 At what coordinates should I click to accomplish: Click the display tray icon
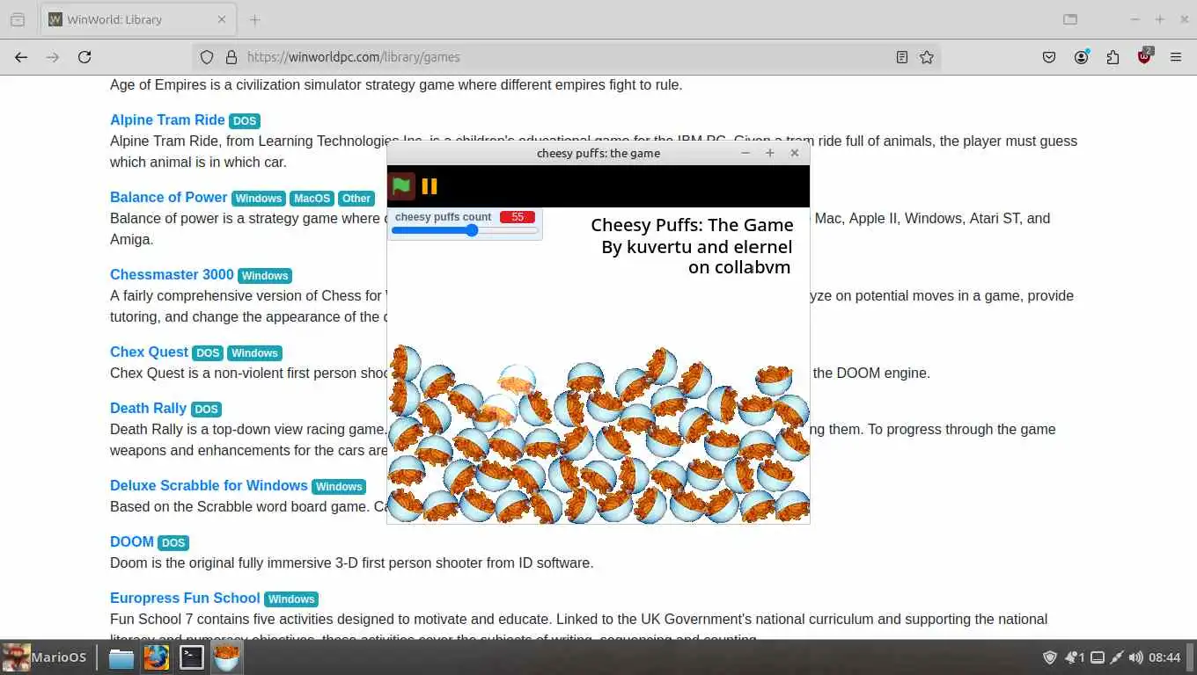tap(1098, 657)
